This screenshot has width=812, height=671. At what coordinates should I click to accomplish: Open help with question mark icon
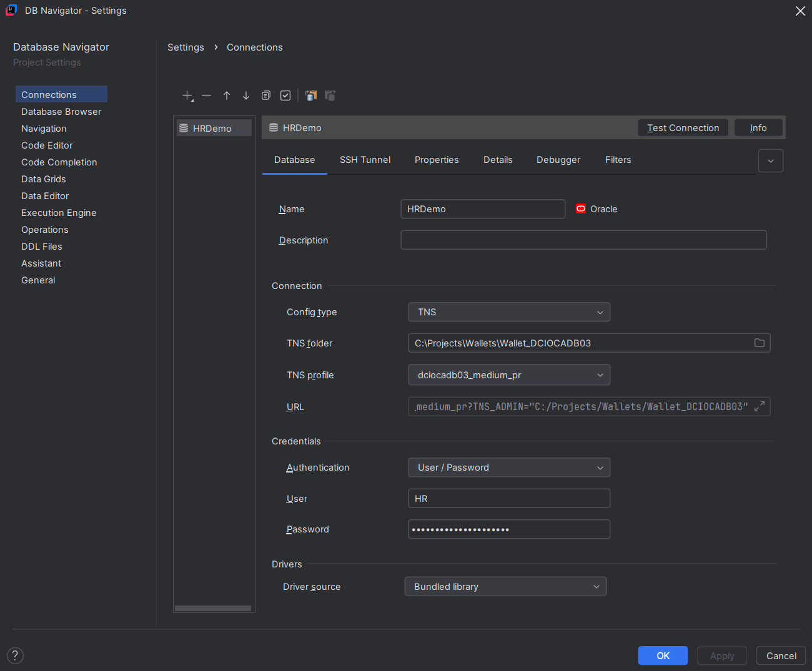(15, 655)
